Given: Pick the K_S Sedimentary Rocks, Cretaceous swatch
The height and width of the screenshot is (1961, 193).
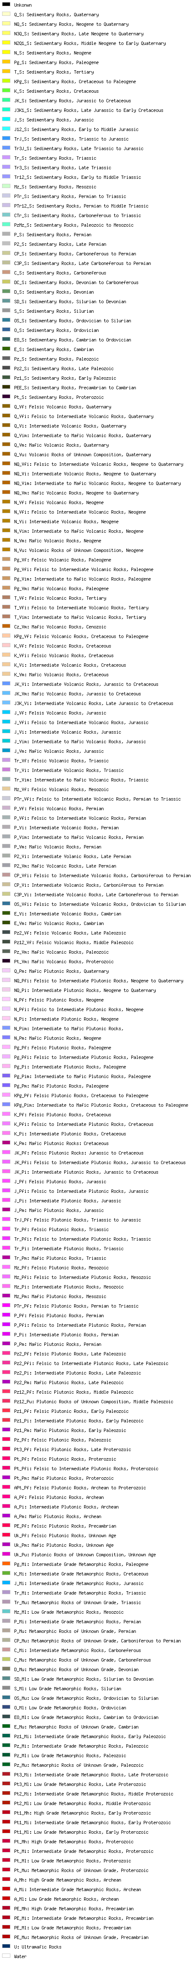Looking at the screenshot, I should pyautogui.click(x=6, y=91).
